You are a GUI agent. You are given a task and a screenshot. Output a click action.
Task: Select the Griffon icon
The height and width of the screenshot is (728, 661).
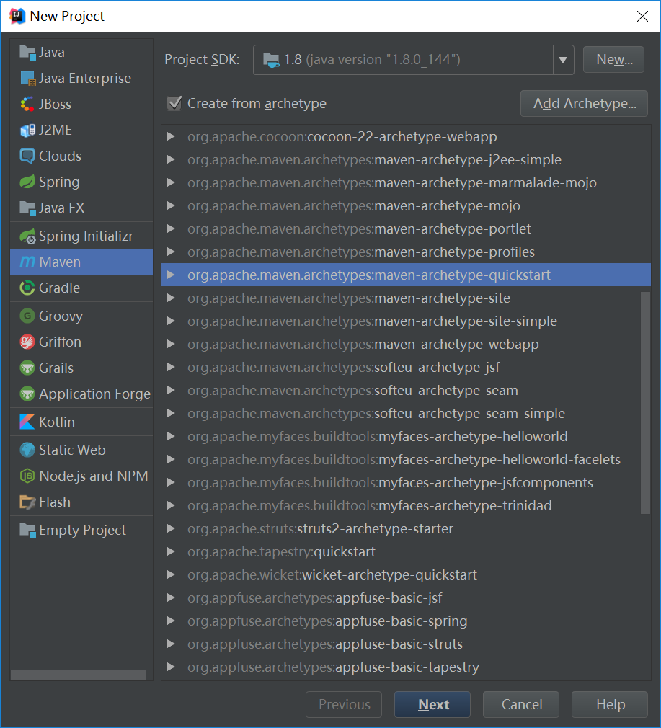(27, 342)
